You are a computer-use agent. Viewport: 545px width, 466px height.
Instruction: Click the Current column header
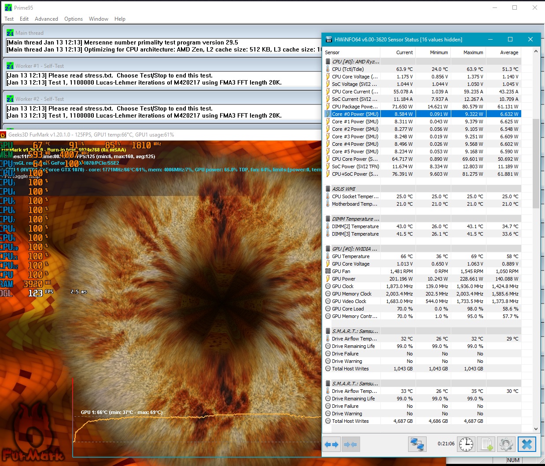[398, 52]
